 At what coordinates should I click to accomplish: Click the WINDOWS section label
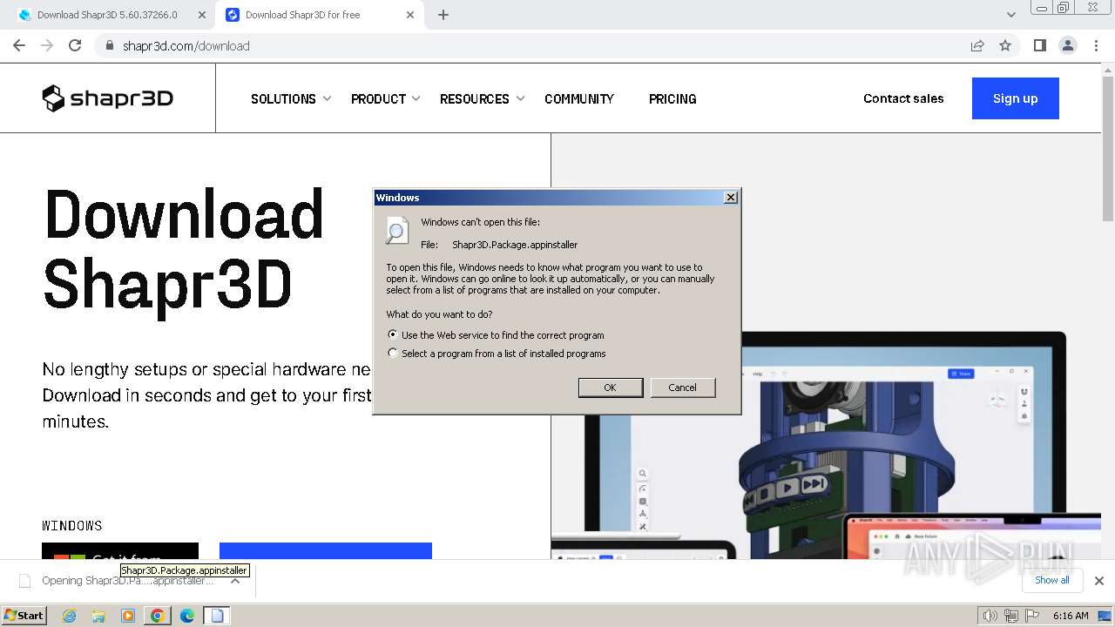72,525
